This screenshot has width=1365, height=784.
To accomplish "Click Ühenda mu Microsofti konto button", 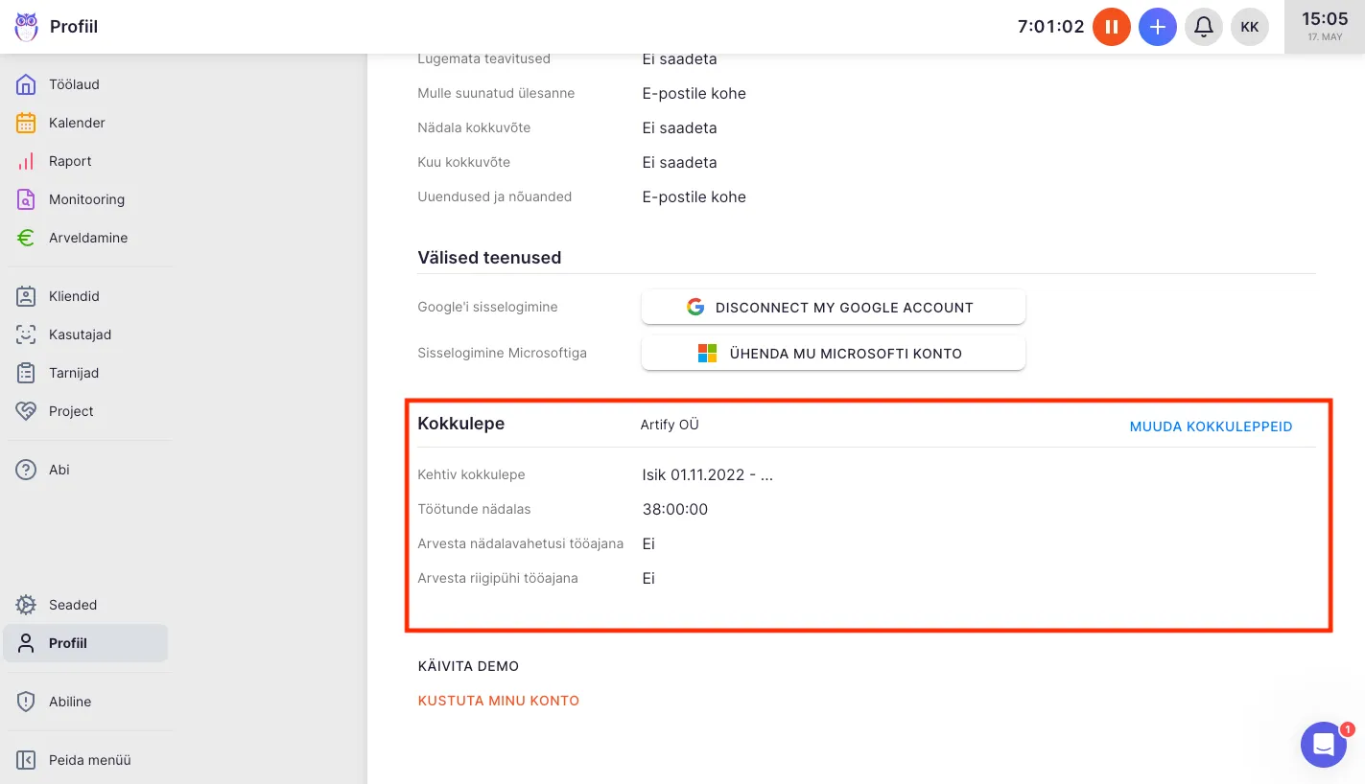I will point(833,354).
